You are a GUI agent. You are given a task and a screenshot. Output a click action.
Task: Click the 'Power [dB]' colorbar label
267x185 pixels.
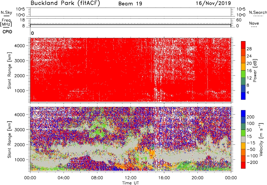pyautogui.click(x=255, y=70)
